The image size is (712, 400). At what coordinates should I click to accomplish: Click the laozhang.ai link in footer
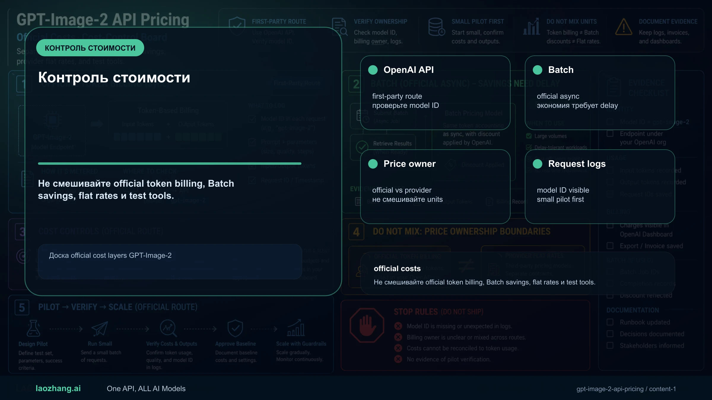58,388
